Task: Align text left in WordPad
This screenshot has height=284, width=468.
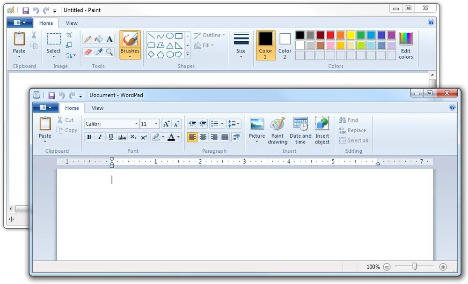Action: [x=192, y=137]
